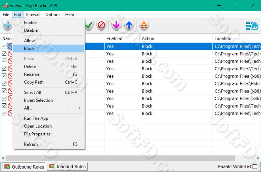Viewport: 261px width, 172px height.
Task: Open File Properties from the menu
Action: pyautogui.click(x=48, y=134)
